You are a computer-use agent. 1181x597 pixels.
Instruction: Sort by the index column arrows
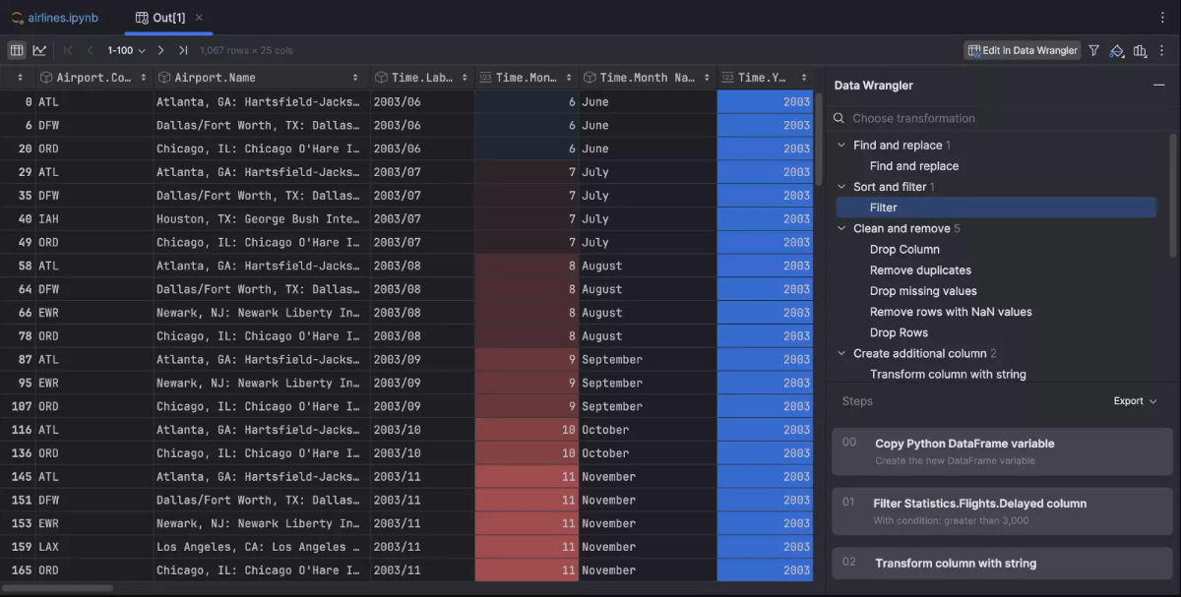pos(20,78)
